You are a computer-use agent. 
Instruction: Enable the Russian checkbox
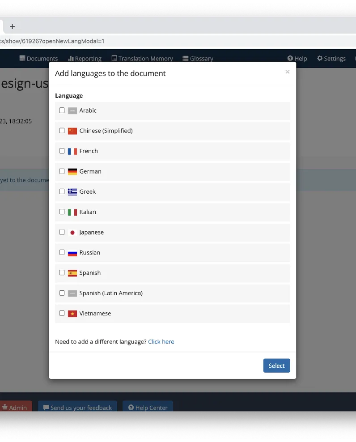[x=62, y=252]
